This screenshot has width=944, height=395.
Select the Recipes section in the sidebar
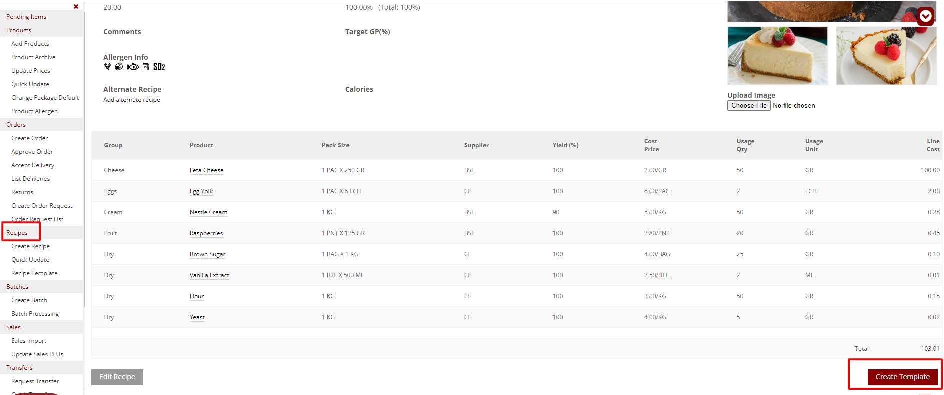coord(17,233)
